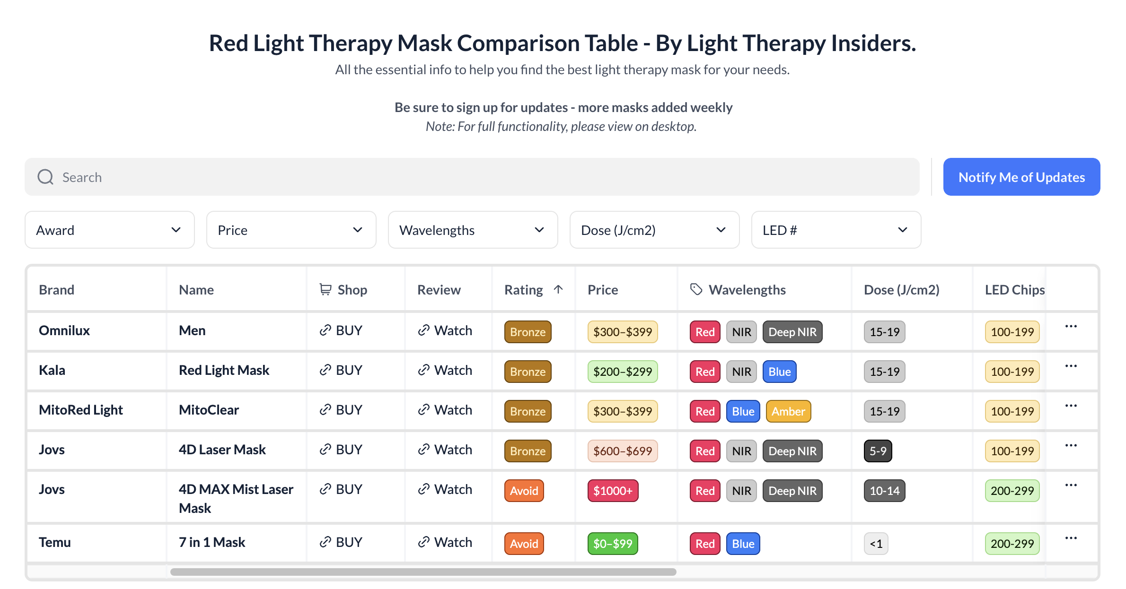1126x589 pixels.
Task: Click the Wavelengths column tag icon
Action: 696,289
